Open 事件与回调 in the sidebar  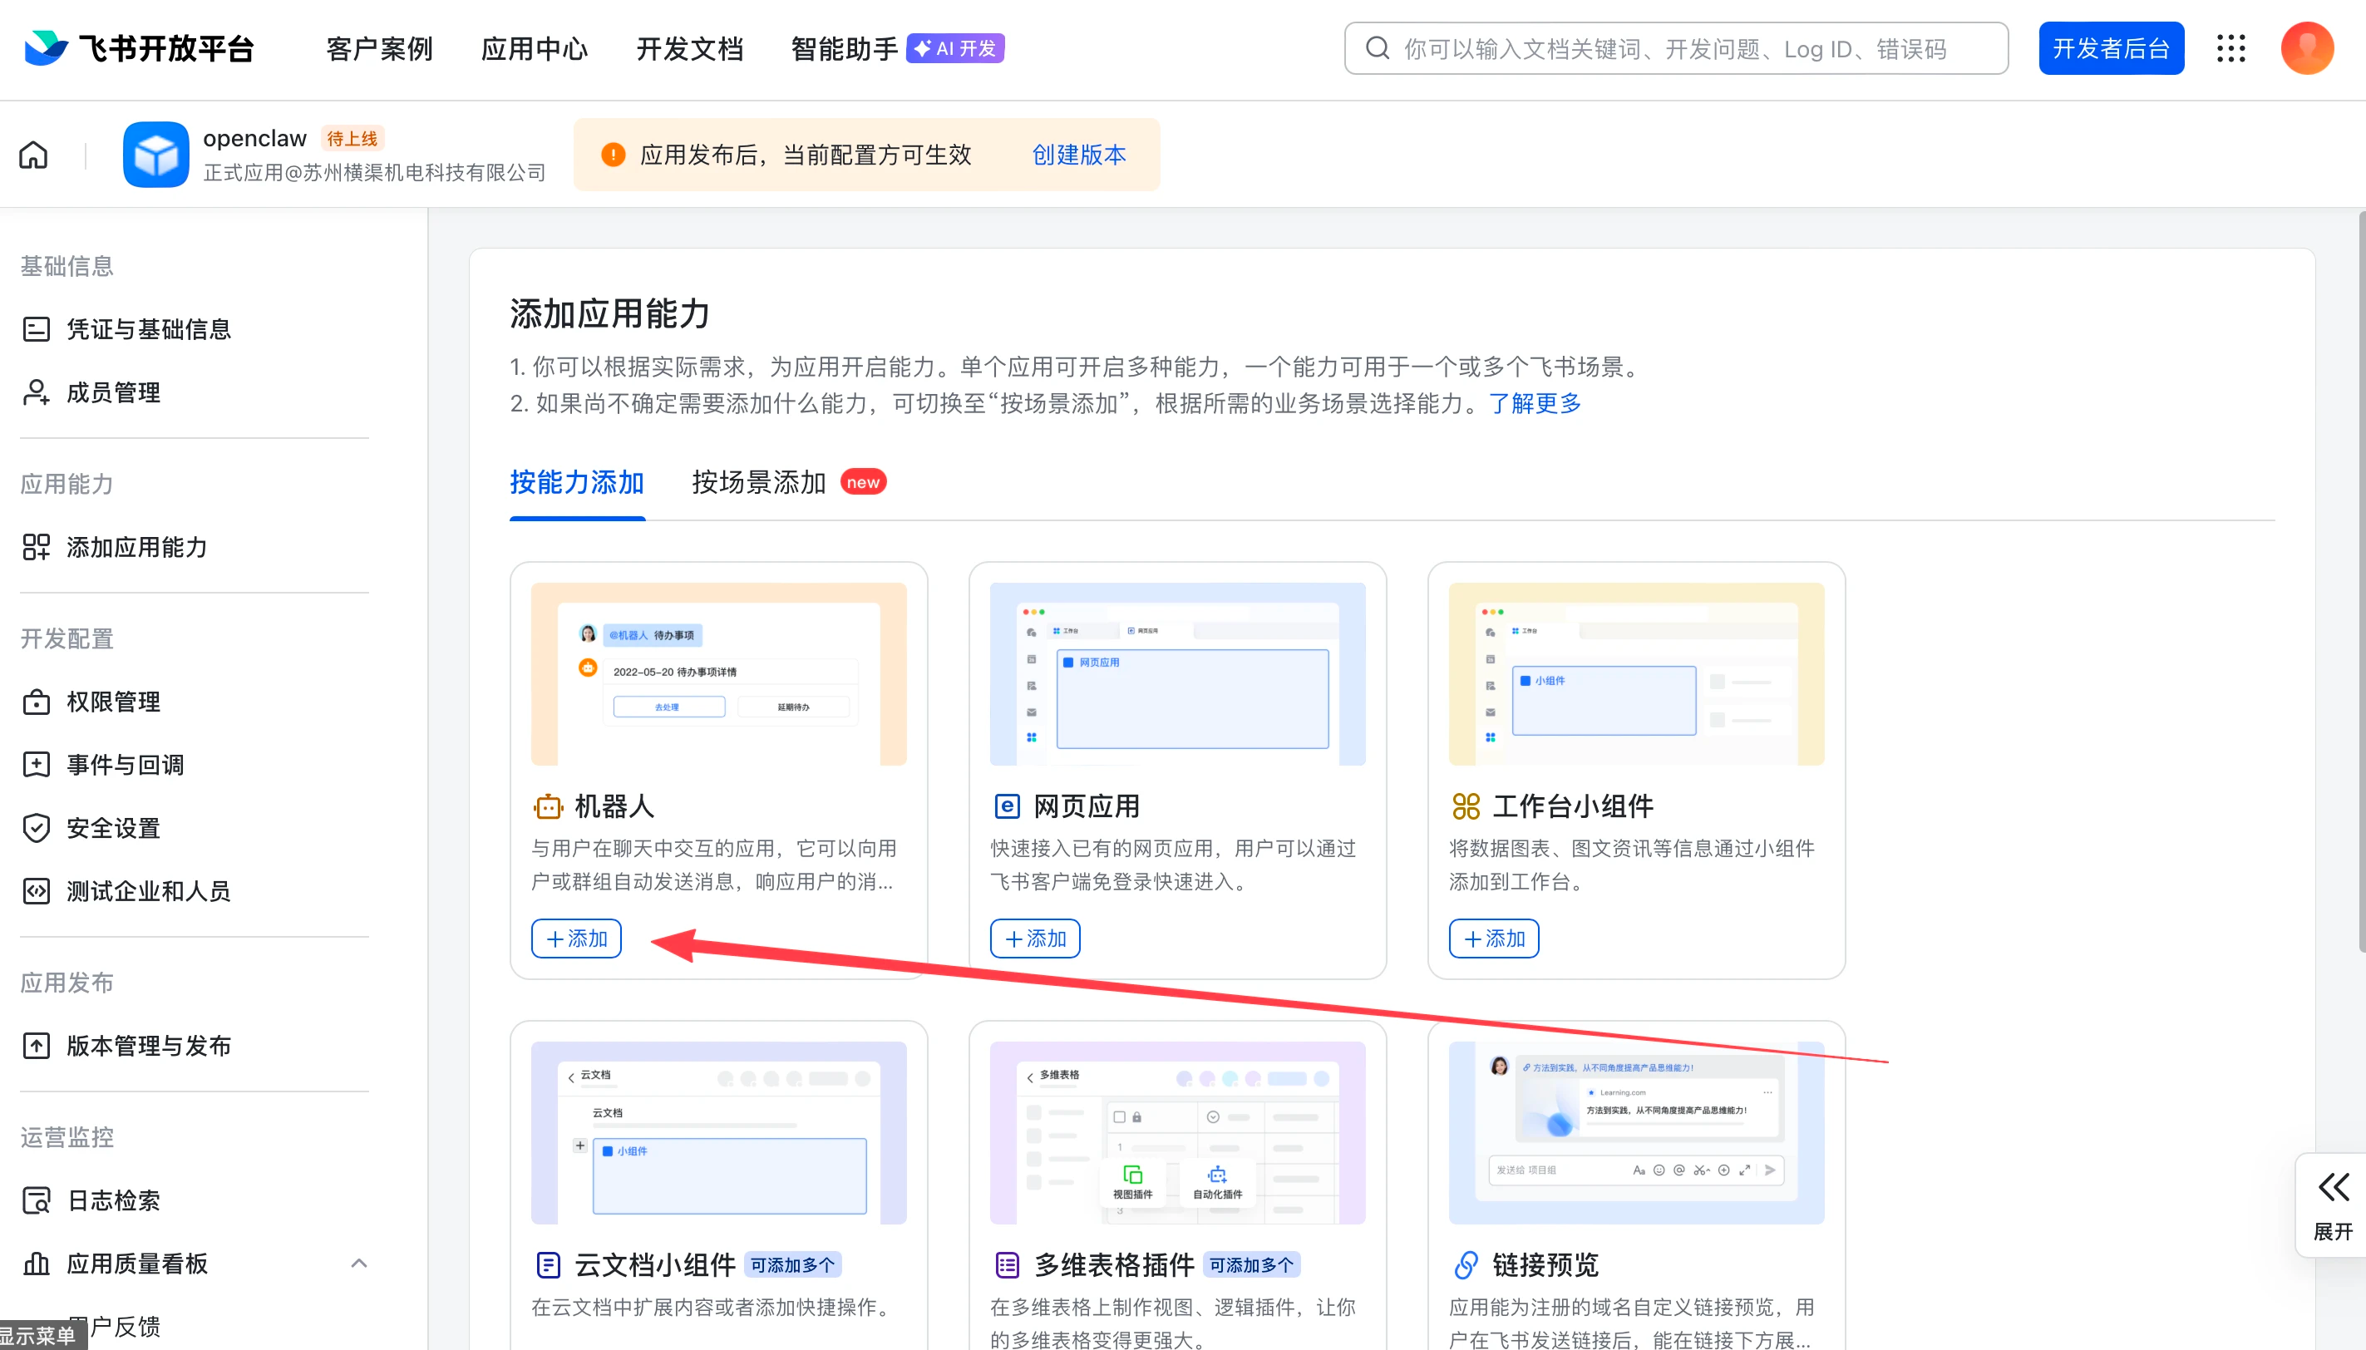(x=126, y=765)
